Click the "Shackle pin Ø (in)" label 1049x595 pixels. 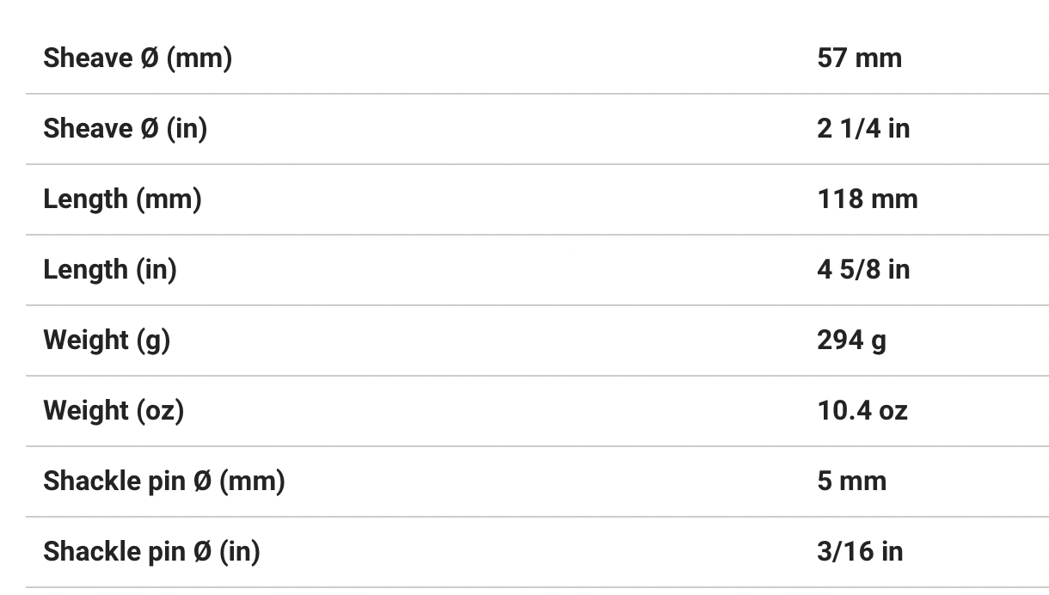[x=151, y=551]
